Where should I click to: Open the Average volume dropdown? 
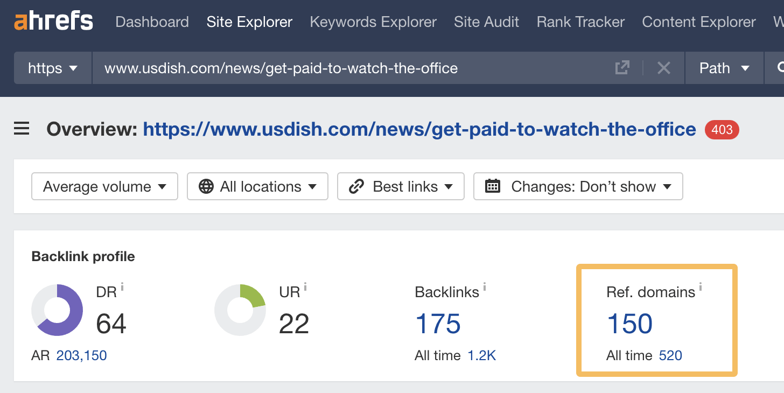click(104, 186)
